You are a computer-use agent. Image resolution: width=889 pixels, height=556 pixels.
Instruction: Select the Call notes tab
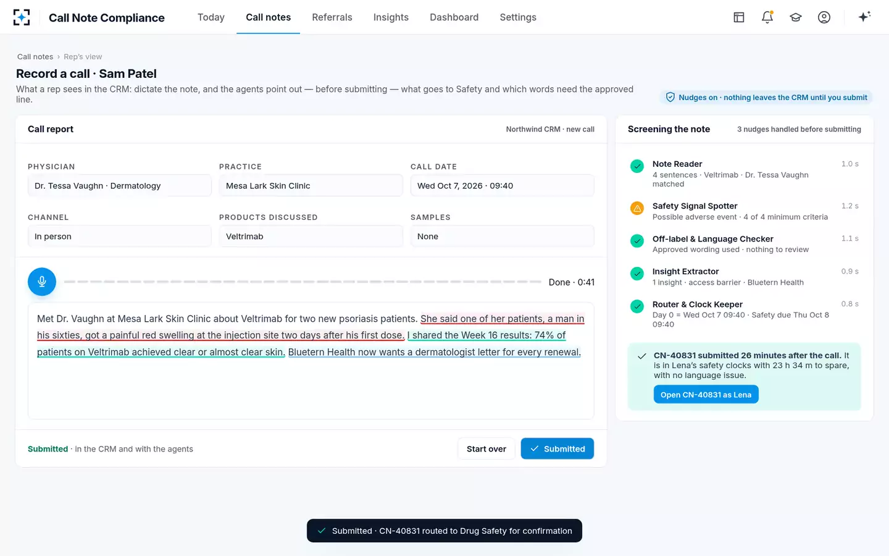(269, 17)
